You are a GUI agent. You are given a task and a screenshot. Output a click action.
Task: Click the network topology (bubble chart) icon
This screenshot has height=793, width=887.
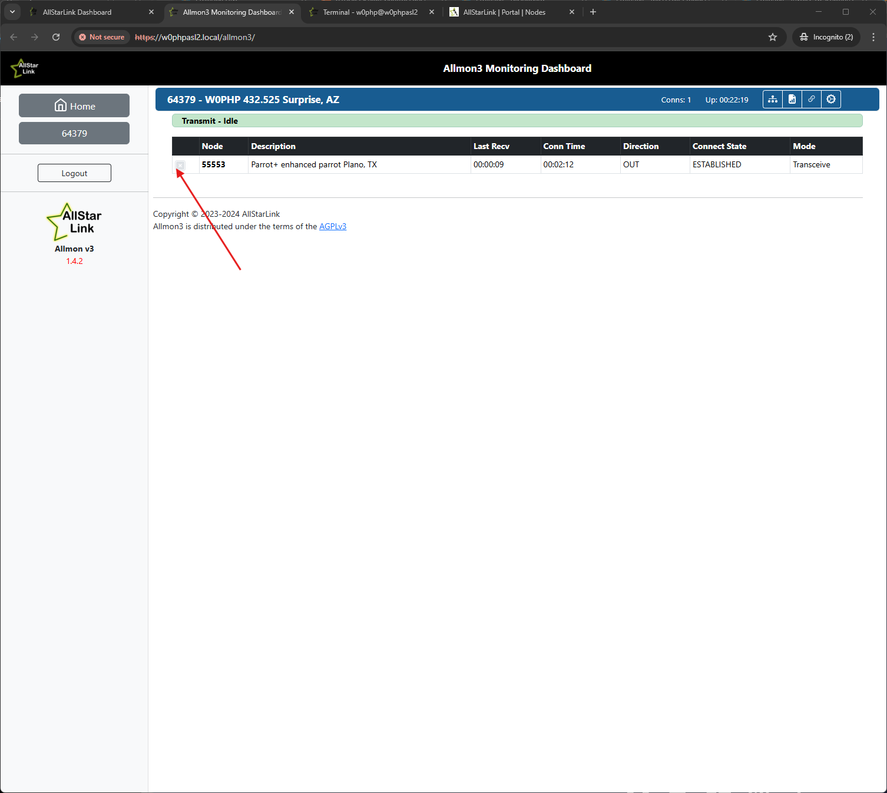(772, 100)
